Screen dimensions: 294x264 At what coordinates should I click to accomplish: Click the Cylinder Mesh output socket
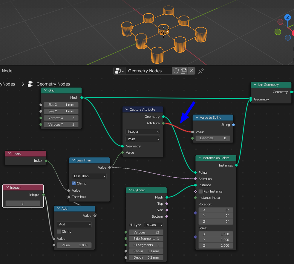pyautogui.click(x=167, y=197)
